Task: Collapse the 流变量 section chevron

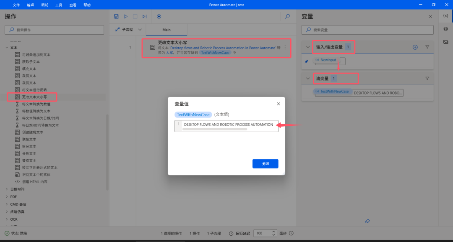Action: [308, 78]
